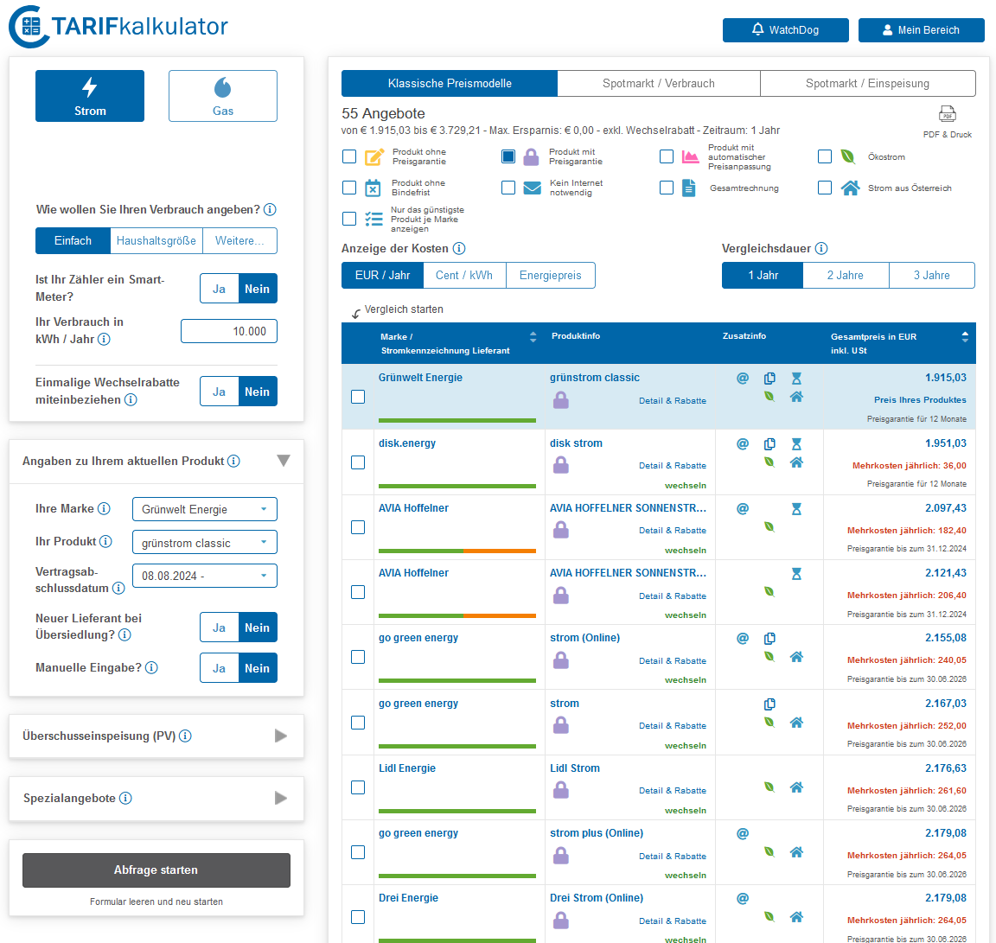Check Produkt ohne Preisgarantie filter

point(349,156)
